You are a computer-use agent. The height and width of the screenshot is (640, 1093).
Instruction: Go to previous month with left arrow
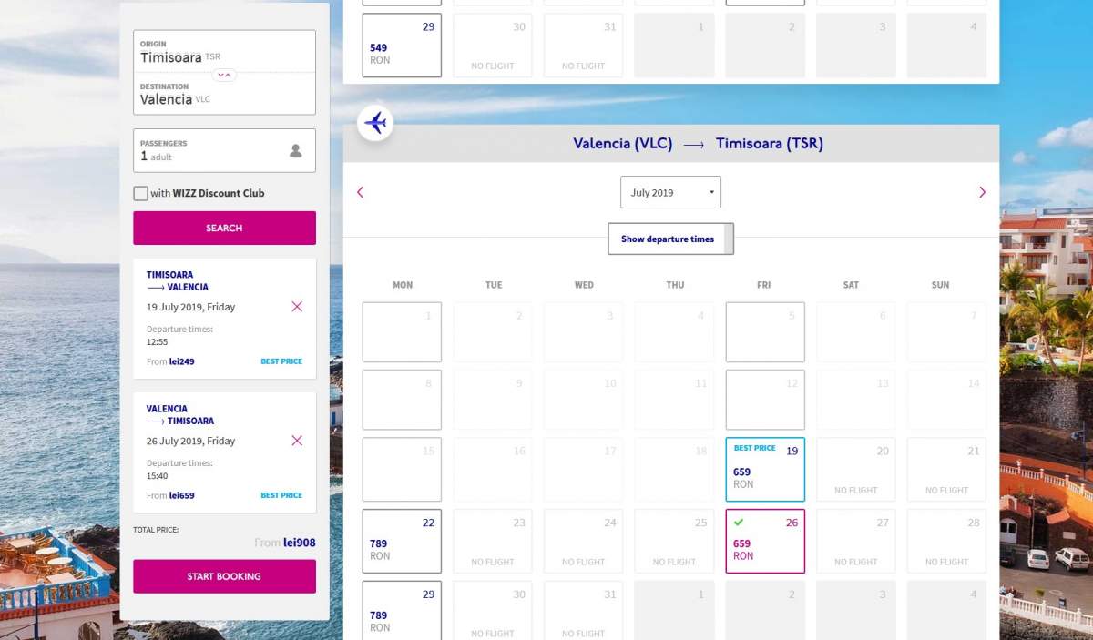tap(361, 192)
